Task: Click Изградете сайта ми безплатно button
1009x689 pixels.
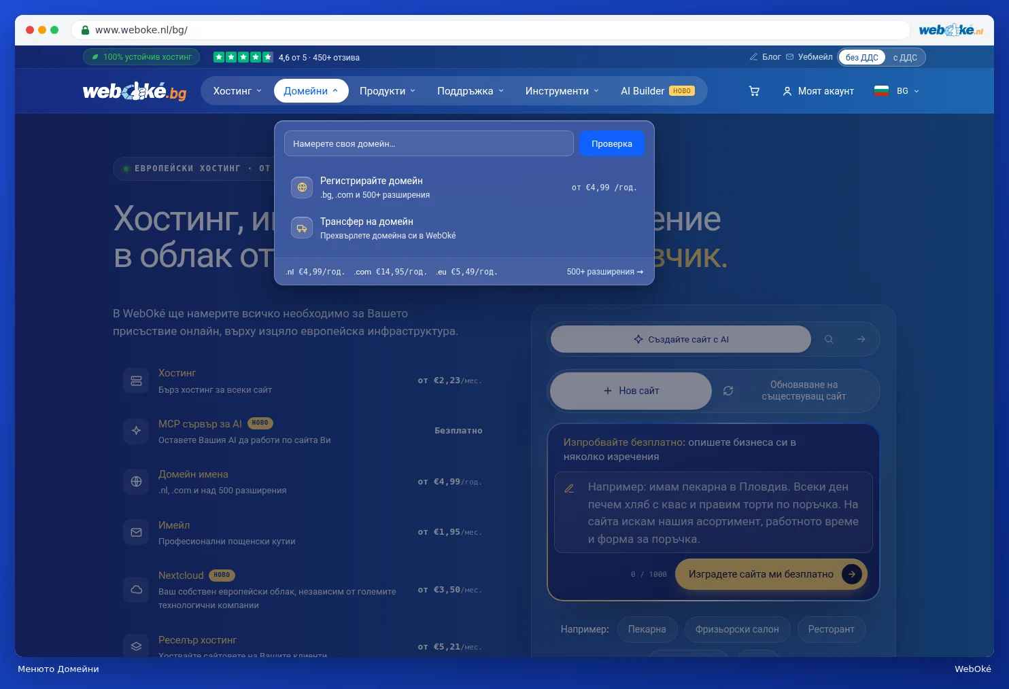Action: tap(771, 574)
